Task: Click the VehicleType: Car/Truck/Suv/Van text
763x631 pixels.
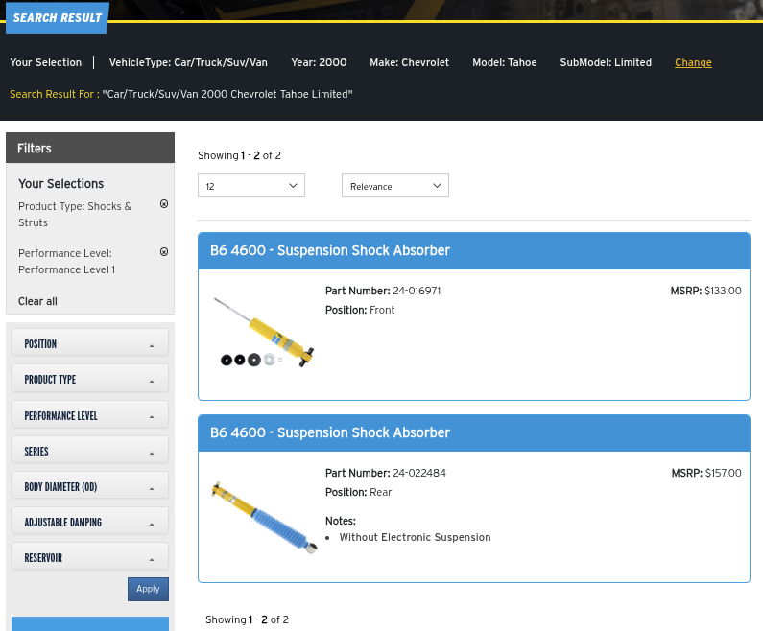Action: [188, 62]
